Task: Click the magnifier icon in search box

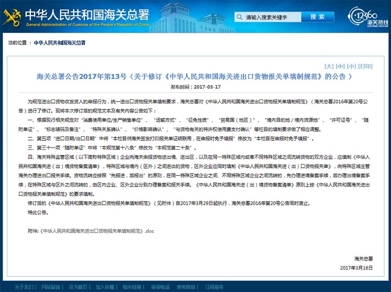Action: point(240,17)
